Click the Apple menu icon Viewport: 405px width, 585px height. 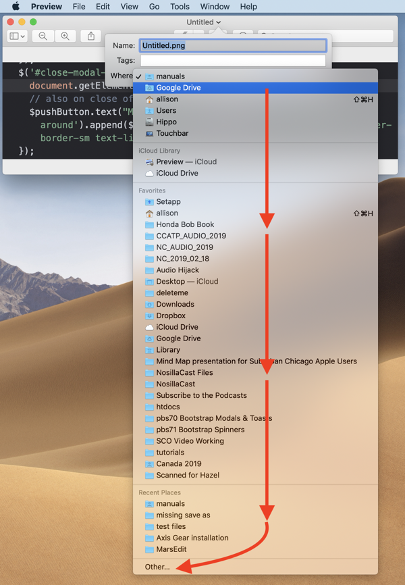point(16,7)
